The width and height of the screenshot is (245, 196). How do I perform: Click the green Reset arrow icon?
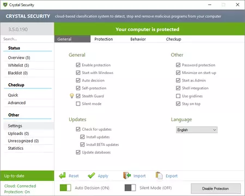[63, 175]
